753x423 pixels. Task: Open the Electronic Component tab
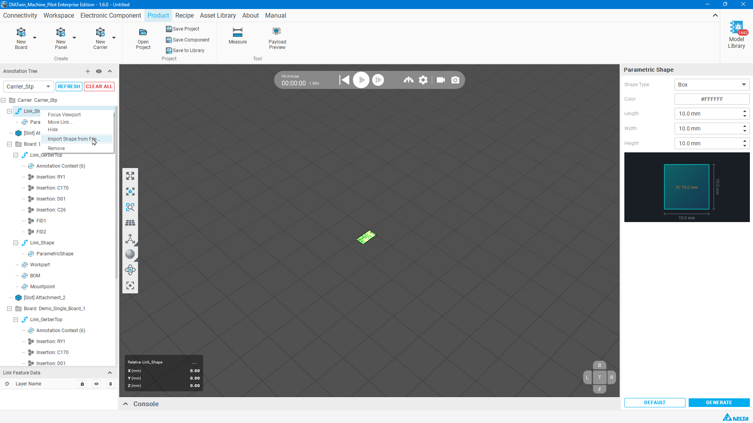(111, 15)
